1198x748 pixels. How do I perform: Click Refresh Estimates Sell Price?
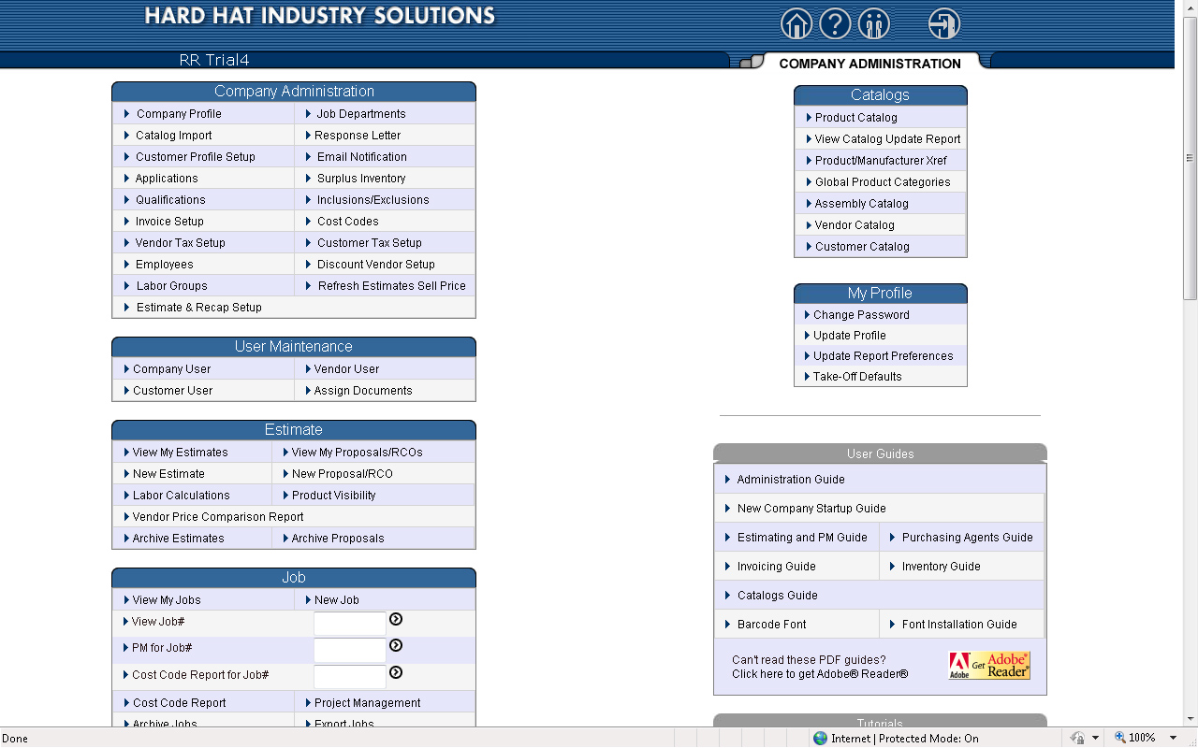[392, 286]
